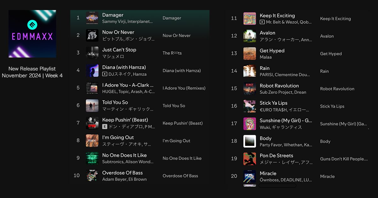Open album Keep Pushin' (Beast) in album column
Viewport: 378px width, 198px height.
click(182, 123)
